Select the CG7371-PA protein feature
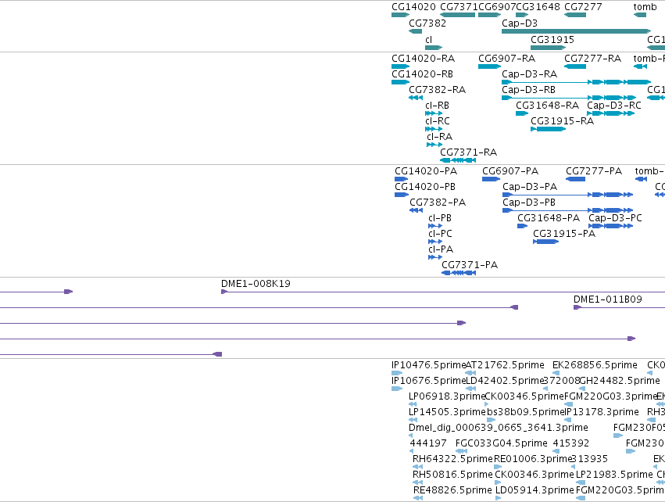Viewport: 665px width, 502px height. point(459,273)
